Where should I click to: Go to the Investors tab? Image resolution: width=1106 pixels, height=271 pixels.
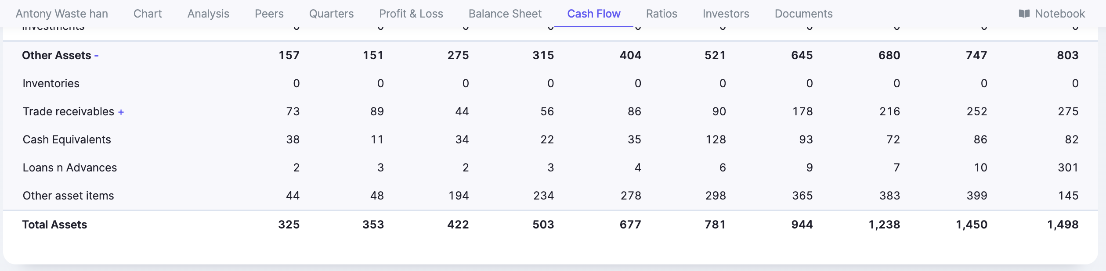coord(726,14)
